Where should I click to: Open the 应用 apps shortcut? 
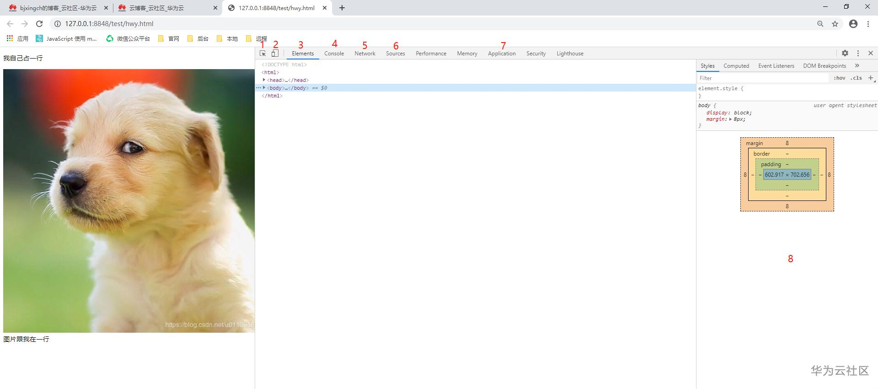tap(17, 38)
